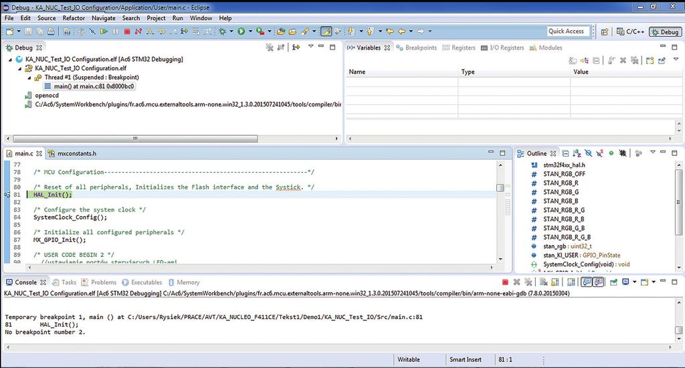The height and width of the screenshot is (368, 685).
Task: Click Collapse All in Variables view toolbar
Action: [596, 60]
